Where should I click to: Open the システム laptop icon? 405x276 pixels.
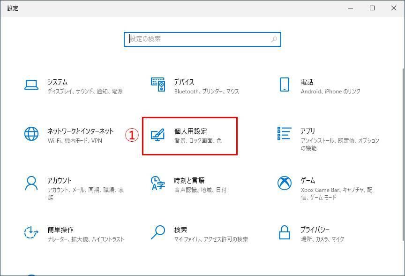(31, 85)
